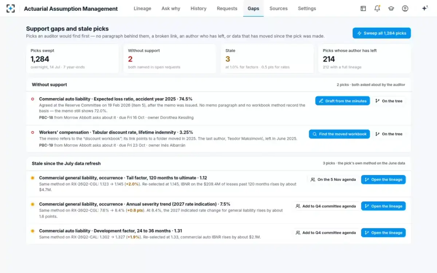
Task: Click the amber stale dot for Tail factor pick
Action: tap(32, 178)
